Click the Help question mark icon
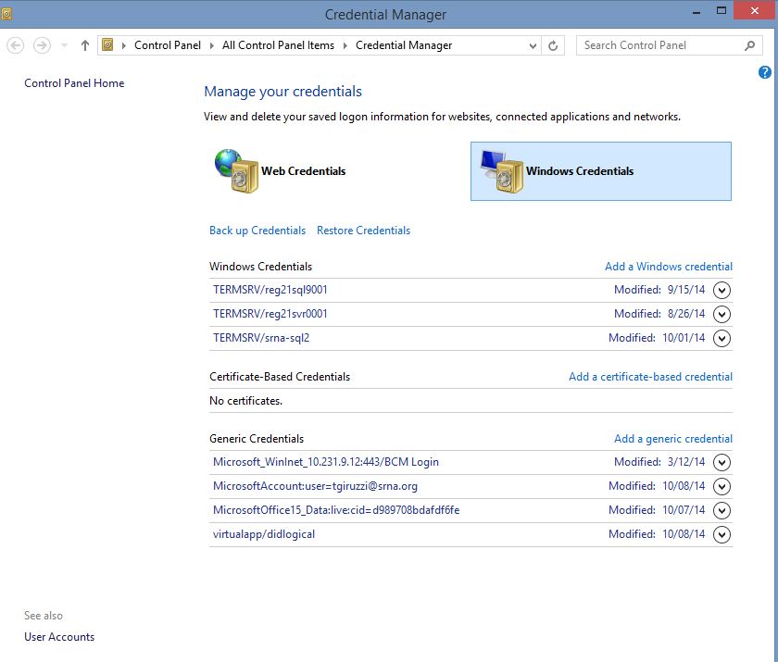778x662 pixels. pos(765,72)
